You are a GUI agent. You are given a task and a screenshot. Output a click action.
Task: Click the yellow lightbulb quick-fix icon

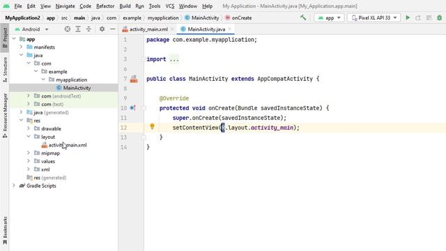152,126
